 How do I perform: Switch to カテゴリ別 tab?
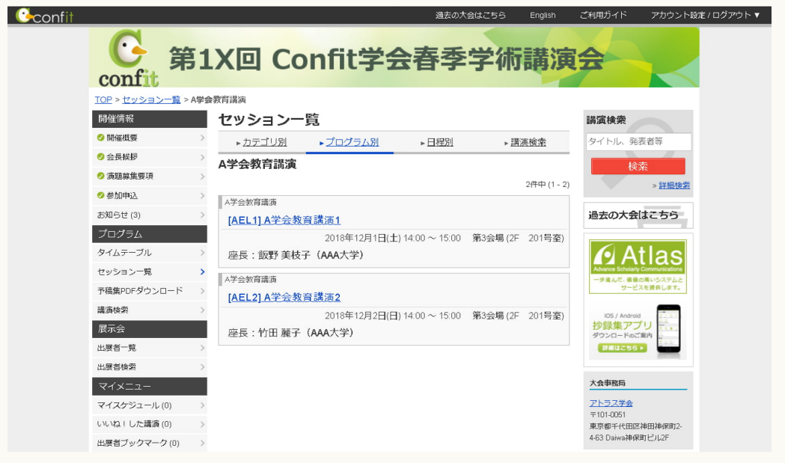pyautogui.click(x=263, y=142)
